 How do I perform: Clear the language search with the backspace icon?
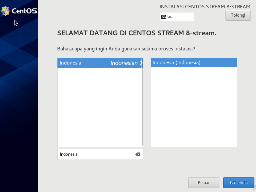[138, 154]
